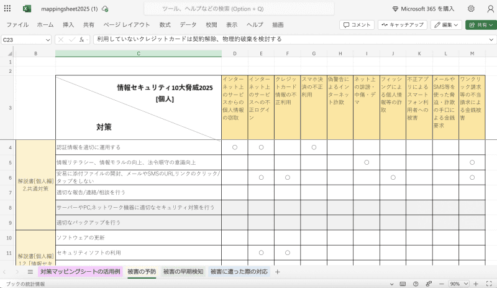This screenshot has height=288, width=497.
Task: Open the account profile icon
Action: click(490, 9)
